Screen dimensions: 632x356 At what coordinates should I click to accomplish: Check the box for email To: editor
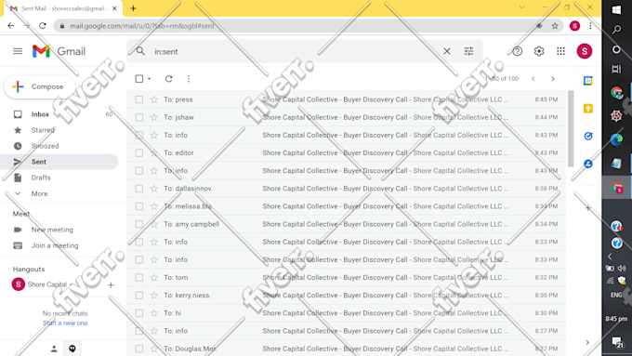pos(139,152)
